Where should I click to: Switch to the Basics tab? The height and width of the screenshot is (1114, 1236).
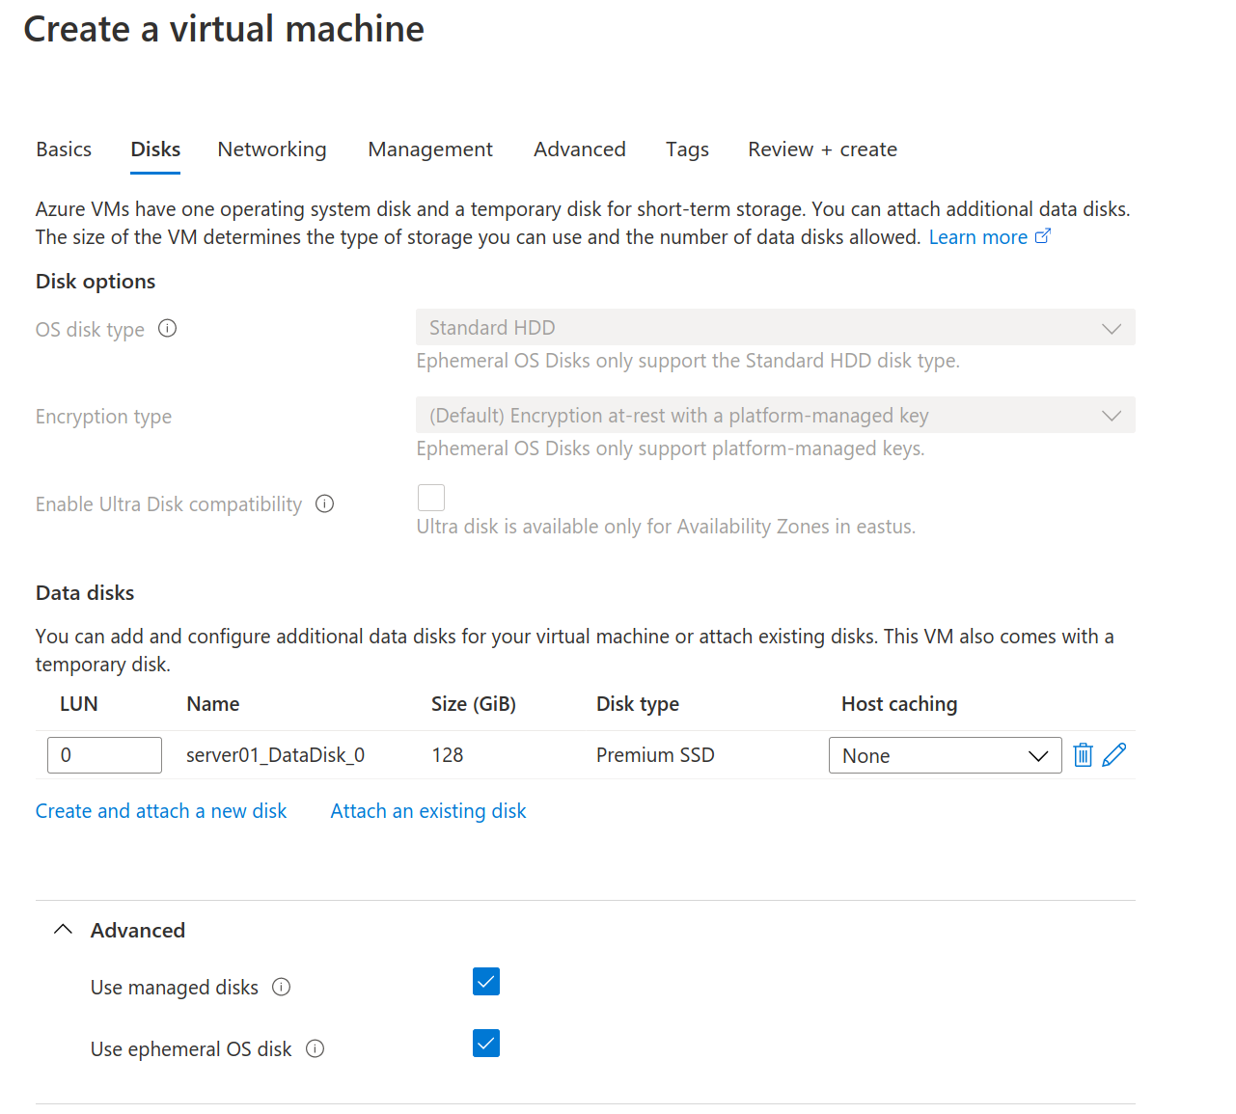64,149
